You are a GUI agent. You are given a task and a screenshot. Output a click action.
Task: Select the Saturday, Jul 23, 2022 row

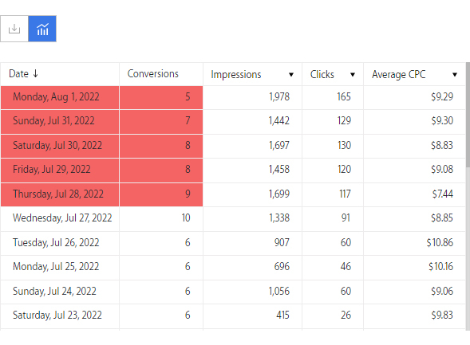pos(233,316)
